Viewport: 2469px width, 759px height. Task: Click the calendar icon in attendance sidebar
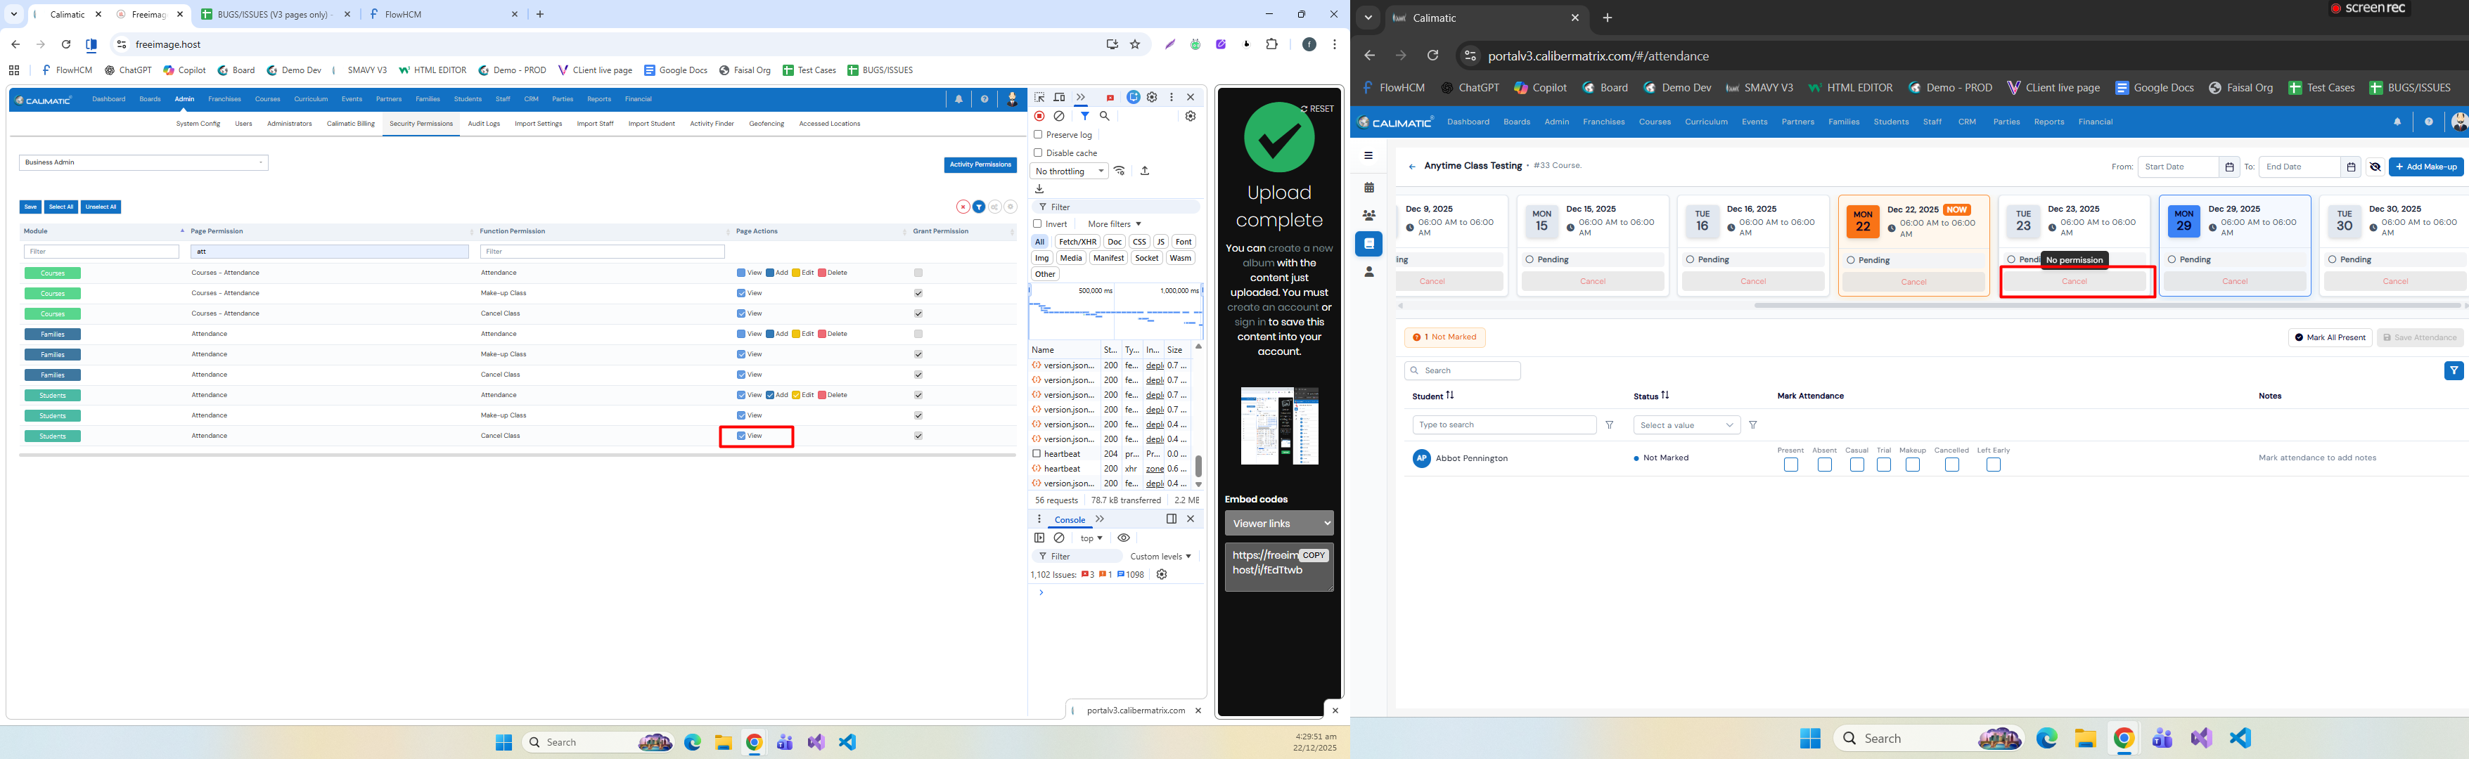coord(1368,188)
